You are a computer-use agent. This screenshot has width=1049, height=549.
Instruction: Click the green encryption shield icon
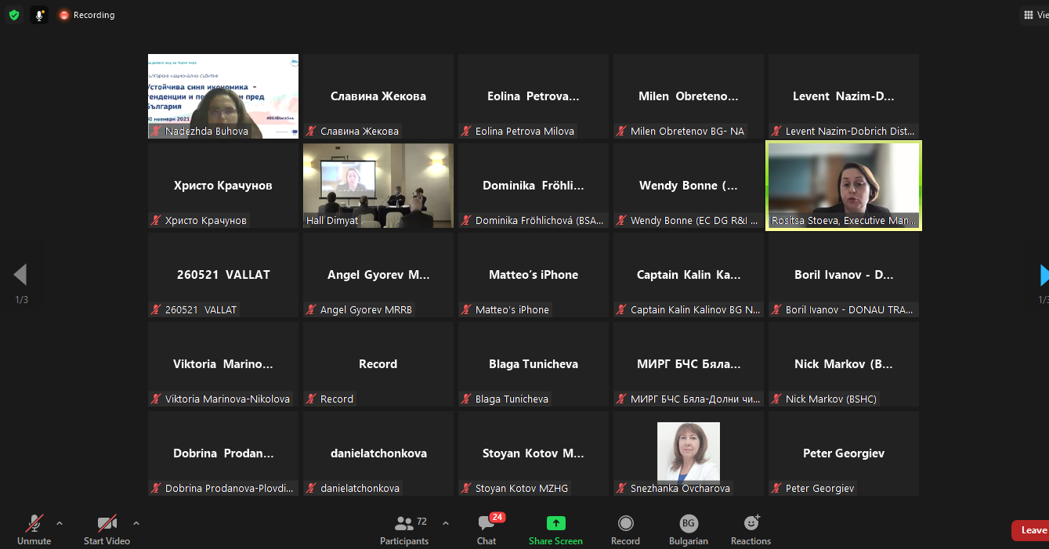click(14, 15)
